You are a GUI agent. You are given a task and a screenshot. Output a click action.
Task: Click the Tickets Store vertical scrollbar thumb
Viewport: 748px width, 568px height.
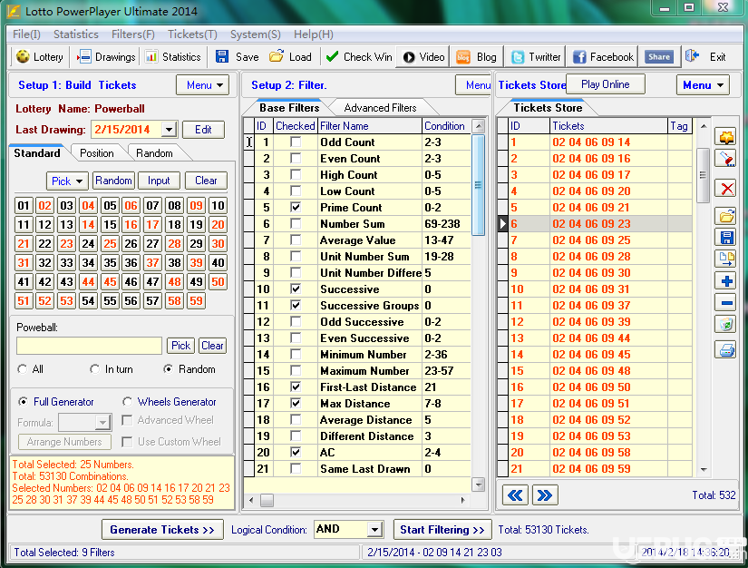(x=704, y=175)
